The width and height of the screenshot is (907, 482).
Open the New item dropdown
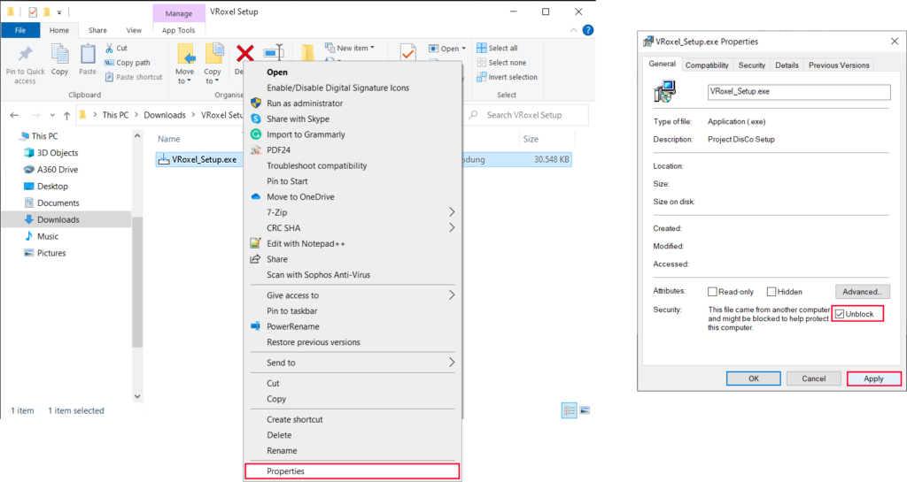[349, 48]
